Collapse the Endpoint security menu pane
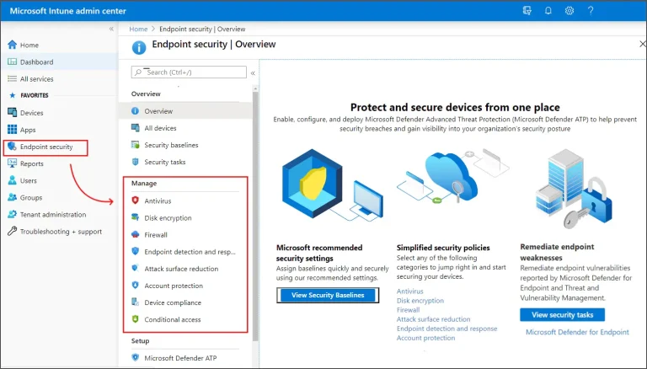 click(253, 73)
